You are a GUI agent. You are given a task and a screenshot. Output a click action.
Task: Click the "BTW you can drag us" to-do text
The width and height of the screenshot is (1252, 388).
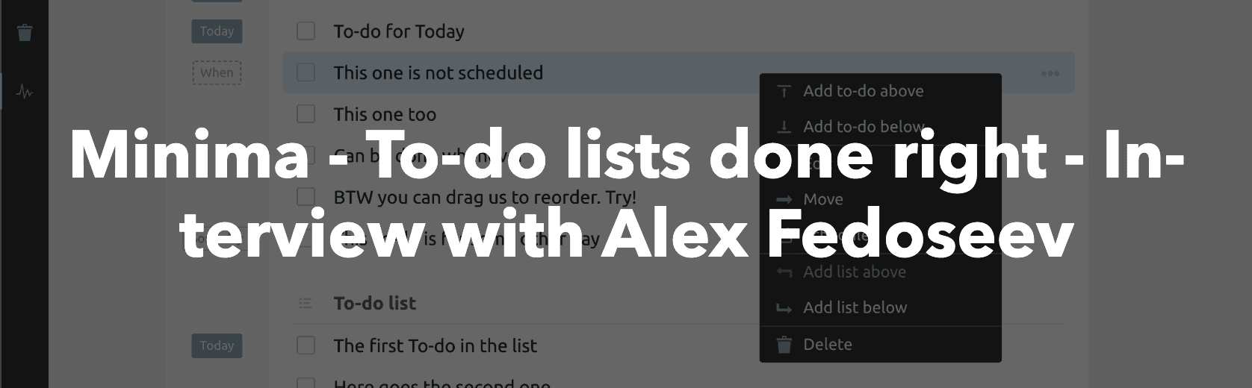pyautogui.click(x=484, y=198)
